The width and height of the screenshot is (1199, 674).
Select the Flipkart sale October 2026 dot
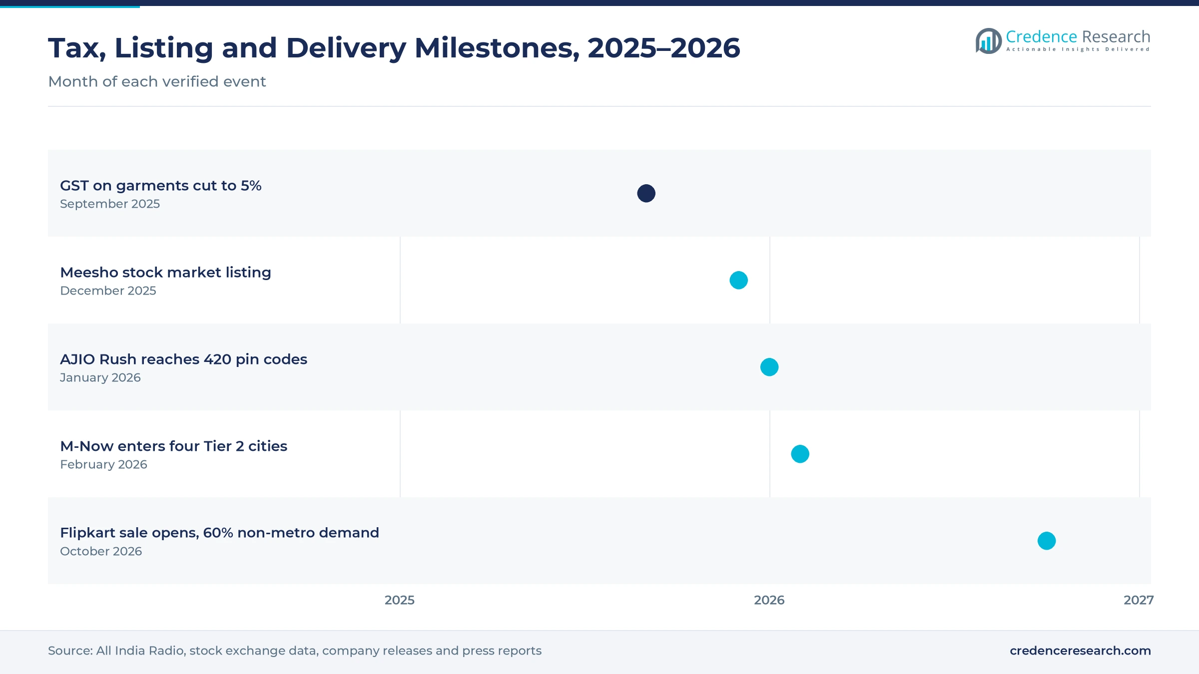[x=1047, y=541]
